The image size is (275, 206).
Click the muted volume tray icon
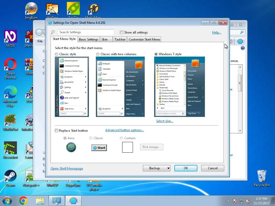tap(248, 201)
